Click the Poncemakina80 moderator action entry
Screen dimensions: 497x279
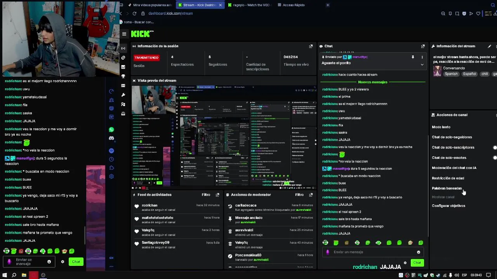270,257
